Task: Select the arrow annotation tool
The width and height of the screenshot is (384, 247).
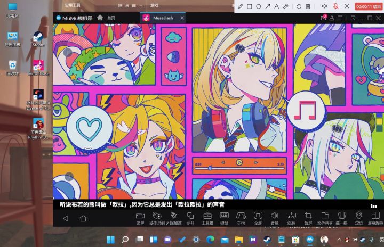Action: pyautogui.click(x=267, y=6)
